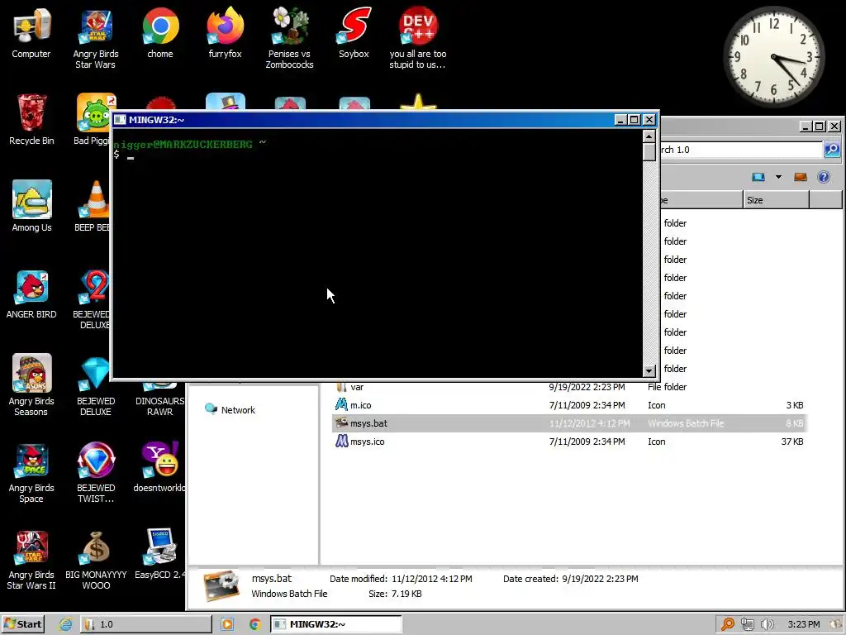Minimize the MINGW32 terminal window
The height and width of the screenshot is (635, 846).
coord(620,120)
